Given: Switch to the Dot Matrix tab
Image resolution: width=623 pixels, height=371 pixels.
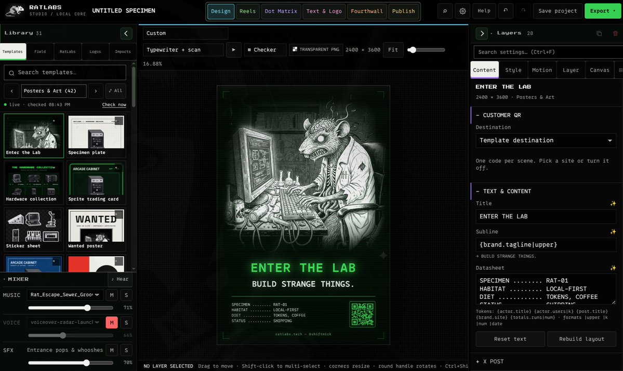Looking at the screenshot, I should (x=281, y=11).
